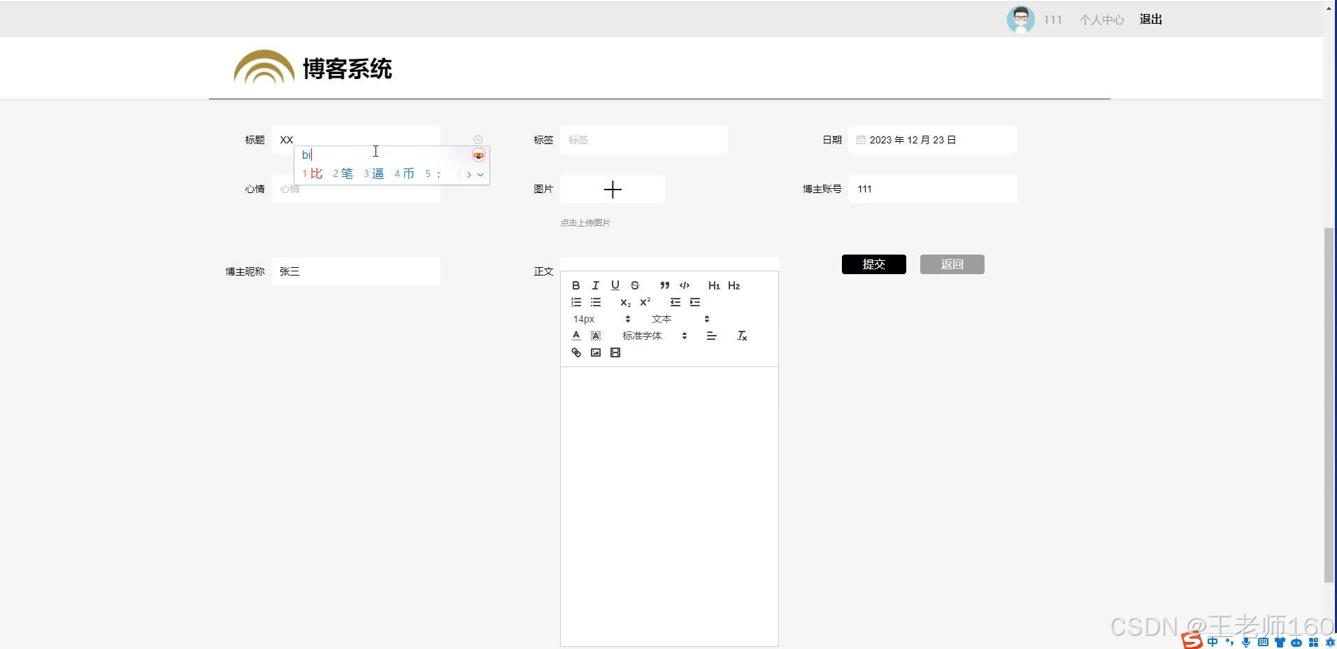Clear the 标题 title field
Image resolution: width=1337 pixels, height=649 pixels.
[x=478, y=140]
